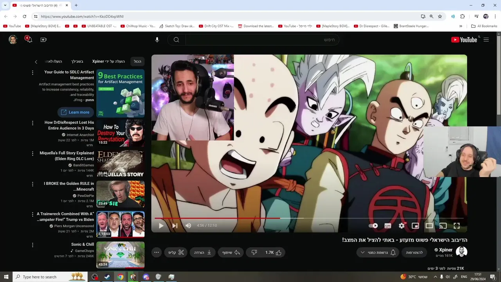Image resolution: width=501 pixels, height=282 pixels.
Task: Open YouTube notifications bell
Action: point(29,40)
